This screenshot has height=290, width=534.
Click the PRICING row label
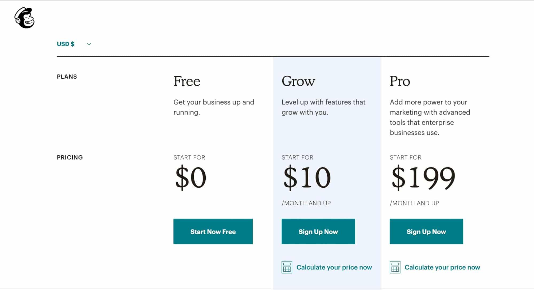(x=70, y=158)
